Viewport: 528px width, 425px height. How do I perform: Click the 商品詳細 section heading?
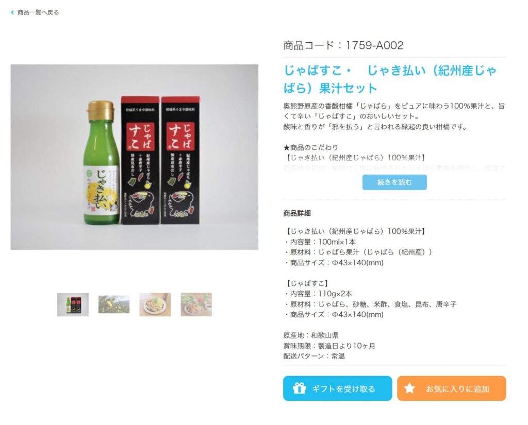click(296, 213)
